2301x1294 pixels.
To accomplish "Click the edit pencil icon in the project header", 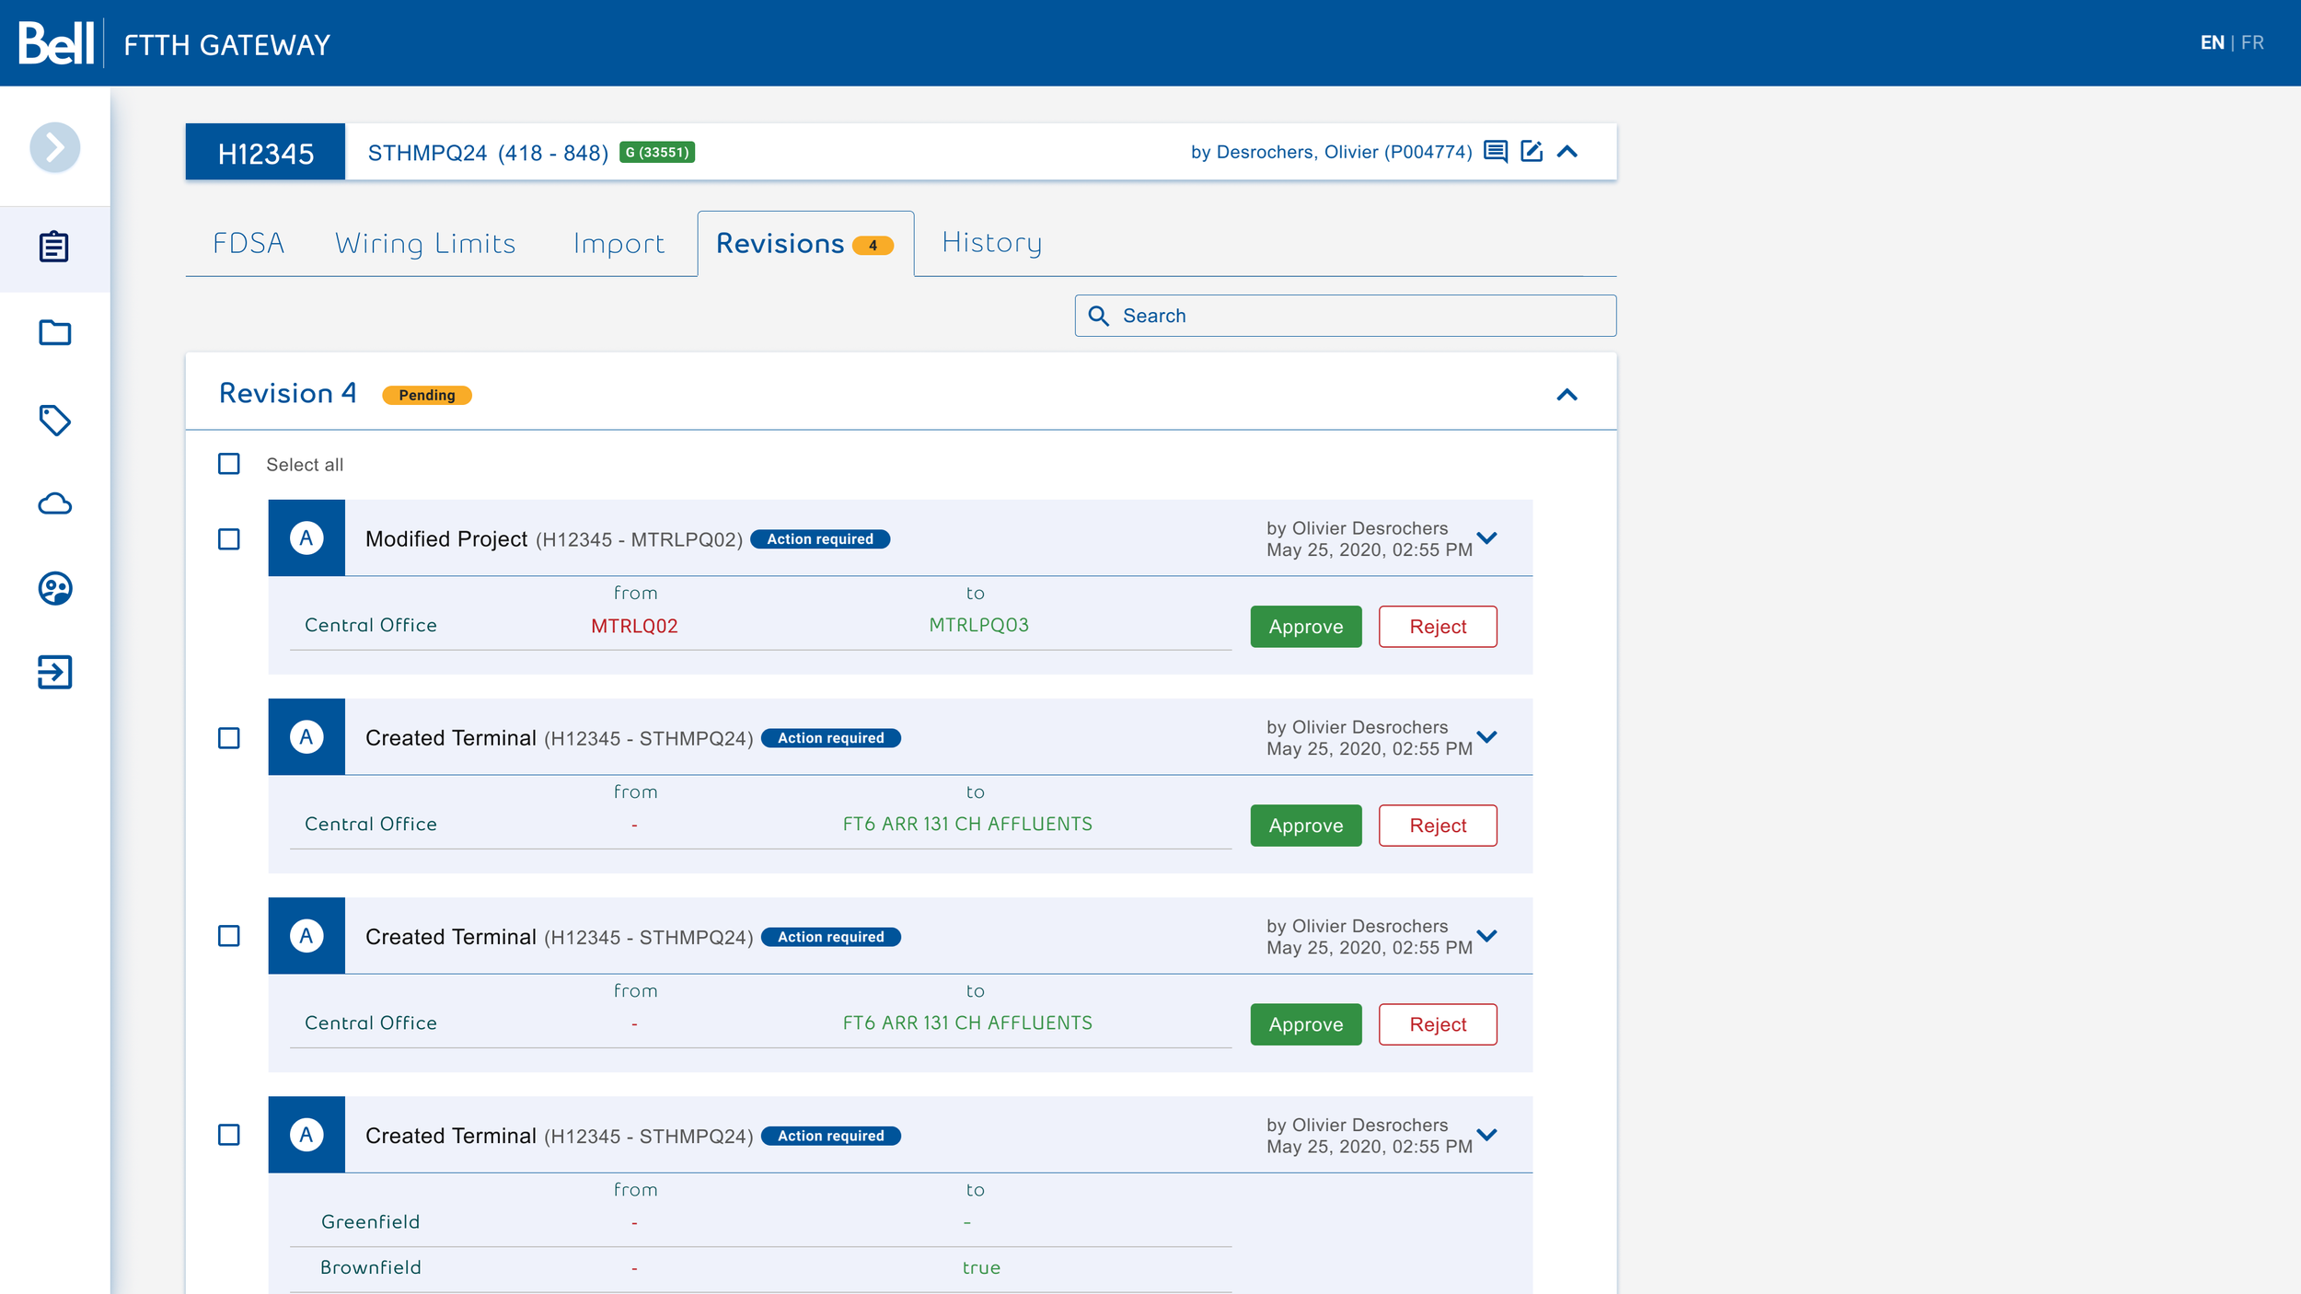I will coord(1532,152).
